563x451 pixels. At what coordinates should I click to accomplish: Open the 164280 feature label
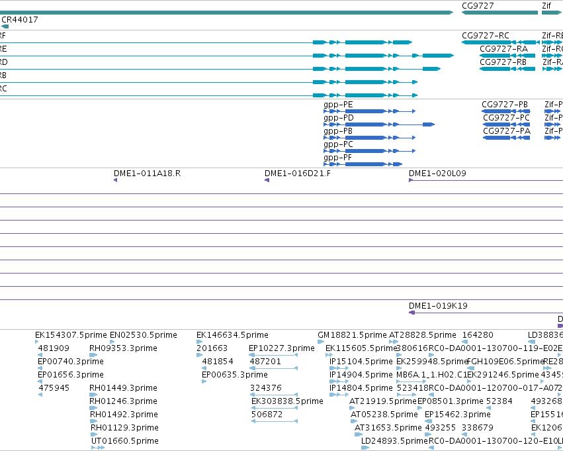pyautogui.click(x=478, y=335)
